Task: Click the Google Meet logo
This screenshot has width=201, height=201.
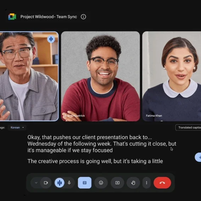Action: (12, 17)
